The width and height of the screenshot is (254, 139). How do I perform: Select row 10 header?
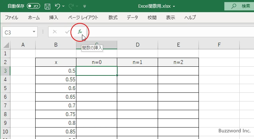[x=5, y=132]
